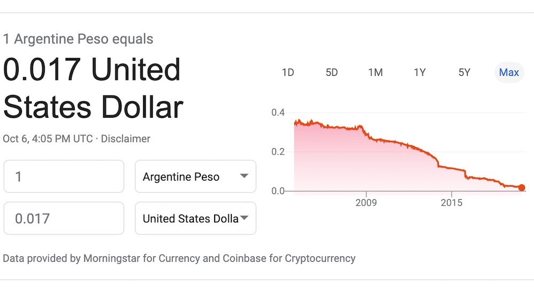534x292 pixels.
Task: Click the 2009 label on chart axis
Action: (366, 202)
